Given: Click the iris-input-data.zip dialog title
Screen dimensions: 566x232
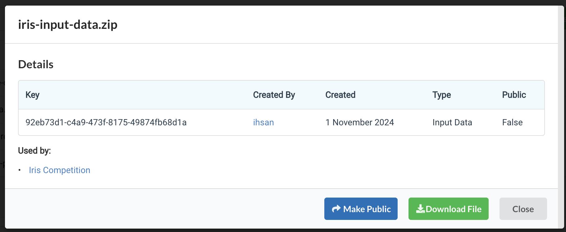Looking at the screenshot, I should [68, 25].
